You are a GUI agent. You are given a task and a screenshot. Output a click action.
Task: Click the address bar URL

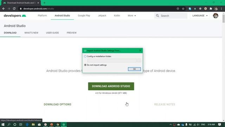39,8
